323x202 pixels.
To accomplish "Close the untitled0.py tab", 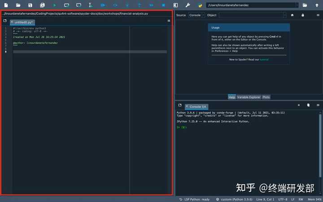I will [12, 22].
